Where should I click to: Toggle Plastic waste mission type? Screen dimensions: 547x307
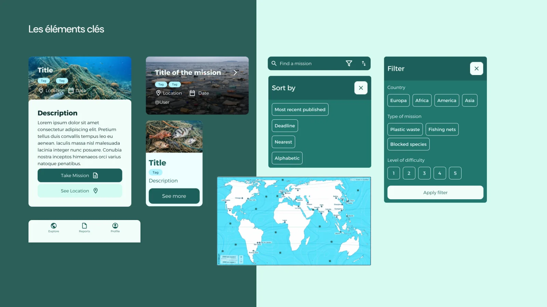tap(405, 130)
